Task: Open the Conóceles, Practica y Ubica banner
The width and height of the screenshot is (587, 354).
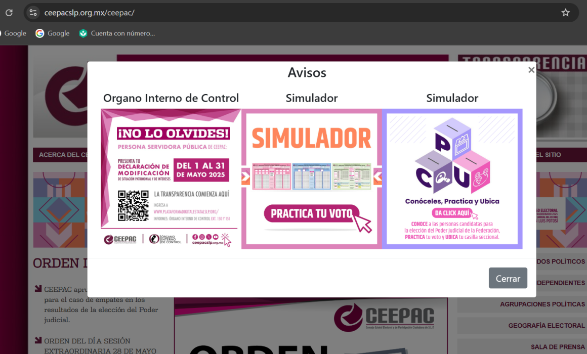Action: click(452, 179)
